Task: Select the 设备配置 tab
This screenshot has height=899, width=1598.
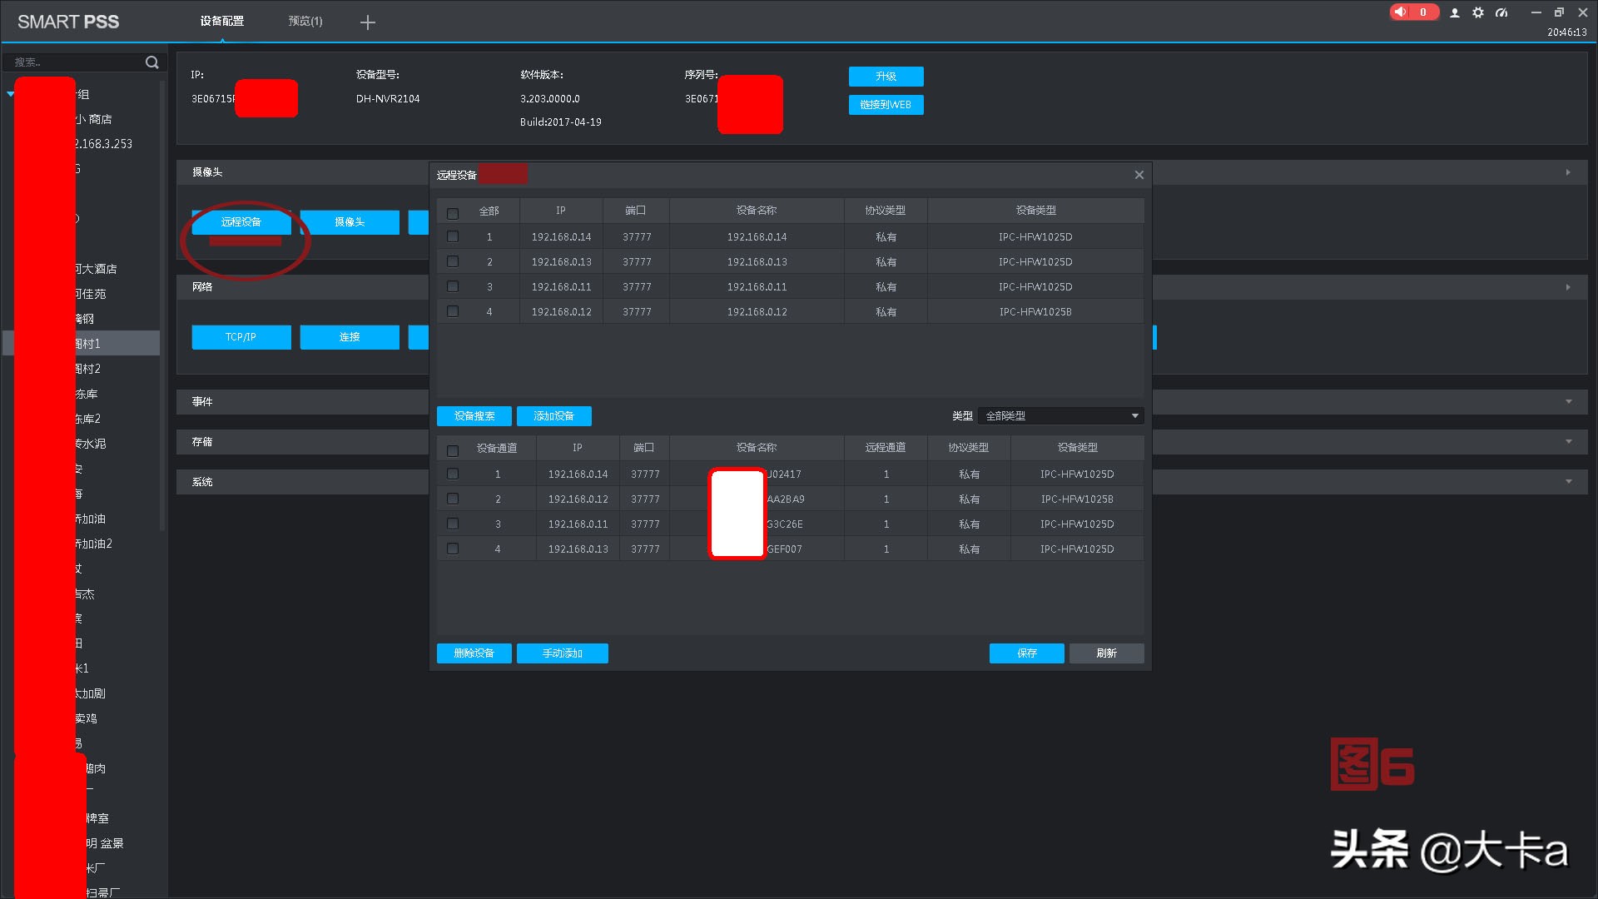Action: tap(221, 22)
